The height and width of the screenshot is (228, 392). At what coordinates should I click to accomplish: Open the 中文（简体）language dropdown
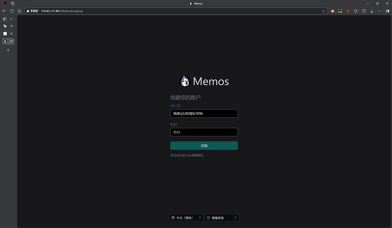pos(186,218)
